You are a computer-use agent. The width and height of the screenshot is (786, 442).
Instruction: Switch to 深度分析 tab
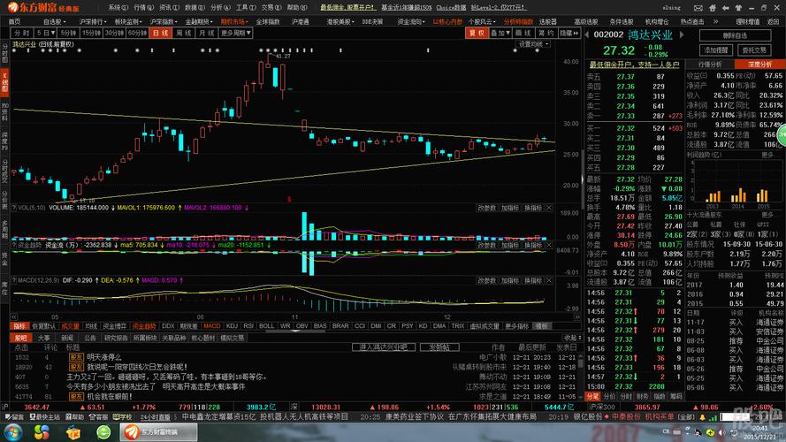click(759, 65)
